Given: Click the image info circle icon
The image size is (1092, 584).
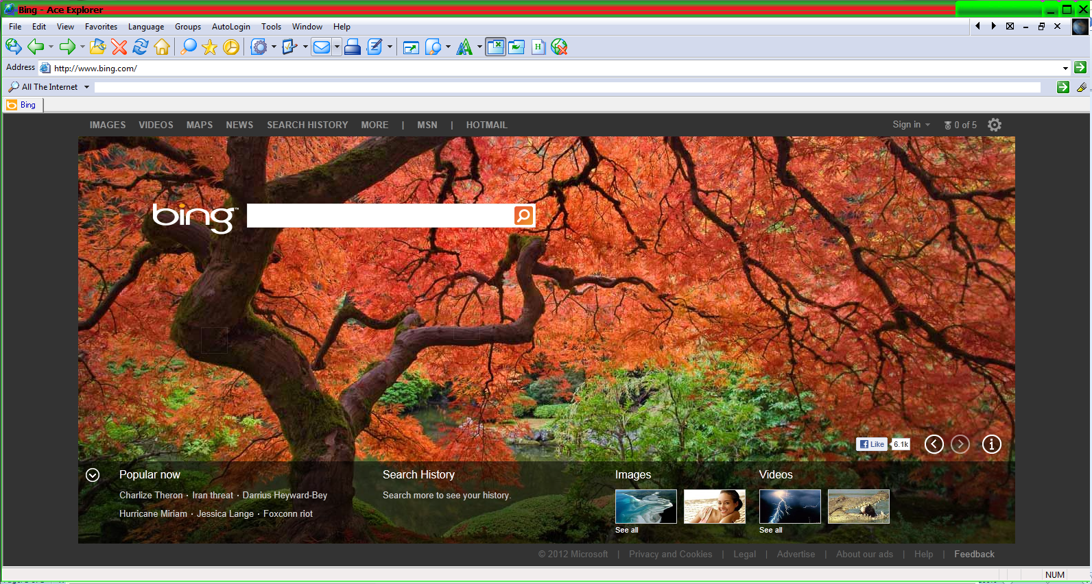Looking at the screenshot, I should [992, 444].
